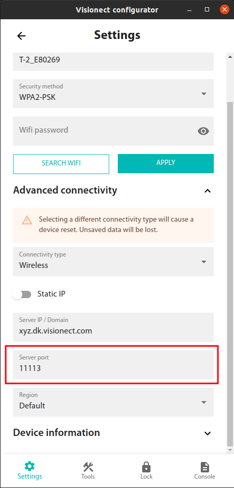Viewport: 234px width, 488px height.
Task: Show the Wifi password with the eye icon
Action: point(203,131)
